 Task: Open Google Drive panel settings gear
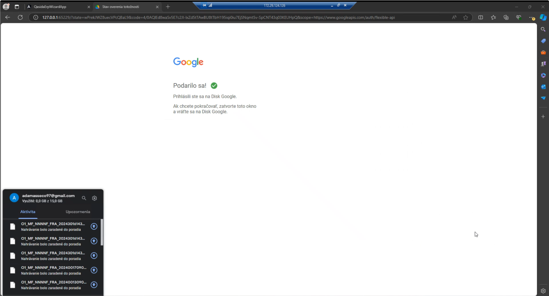(x=95, y=198)
